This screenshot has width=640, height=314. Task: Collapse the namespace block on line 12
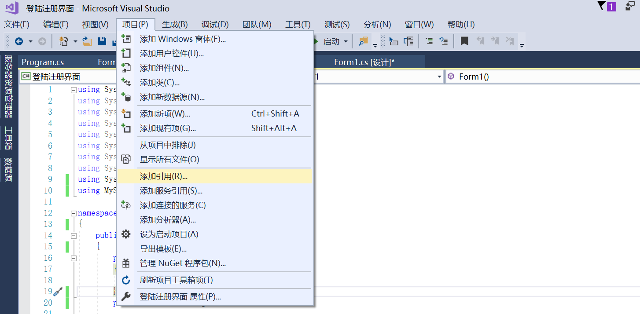coord(73,213)
